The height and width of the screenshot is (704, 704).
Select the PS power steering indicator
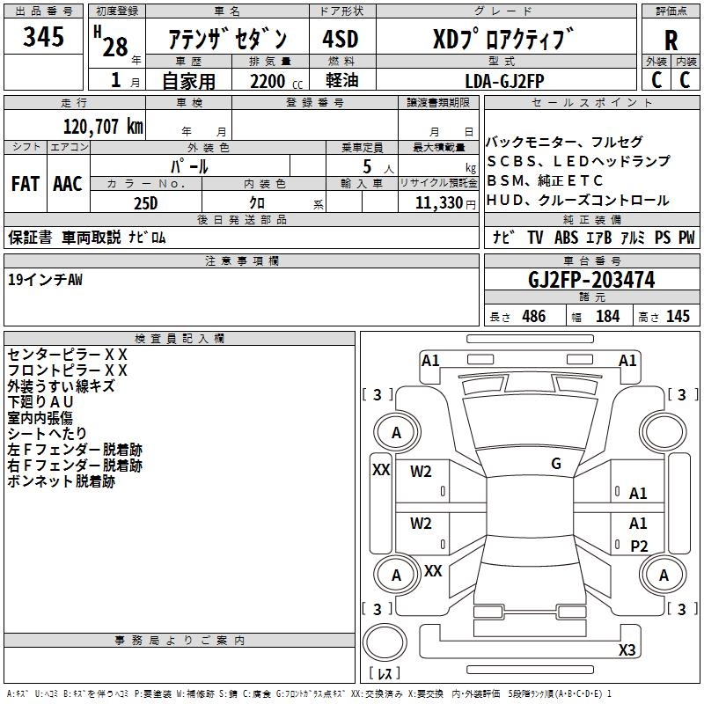tap(664, 238)
